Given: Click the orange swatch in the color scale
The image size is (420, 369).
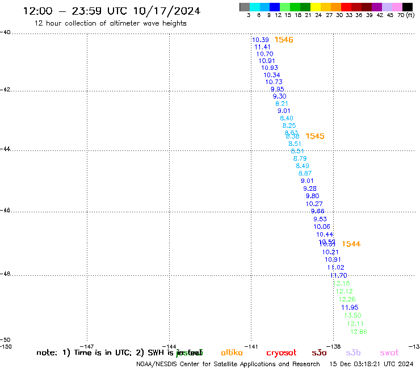Looking at the screenshot, I should (x=336, y=7).
